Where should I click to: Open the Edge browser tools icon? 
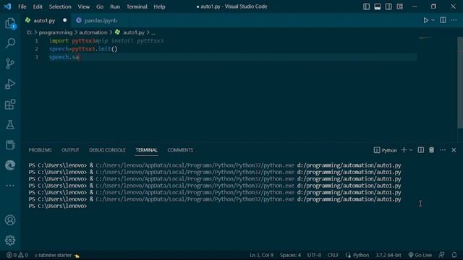pyautogui.click(x=10, y=165)
